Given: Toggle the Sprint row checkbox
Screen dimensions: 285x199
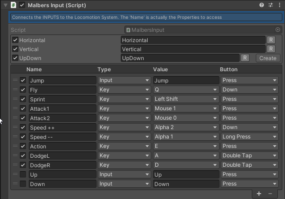Looking at the screenshot, I should coord(23,99).
